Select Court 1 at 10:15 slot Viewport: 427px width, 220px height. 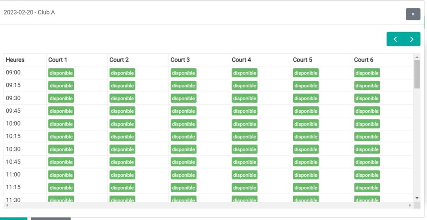pyautogui.click(x=61, y=137)
